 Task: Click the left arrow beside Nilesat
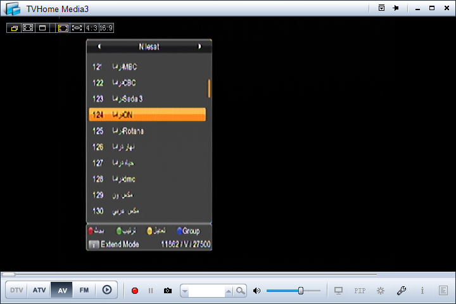[x=99, y=46]
